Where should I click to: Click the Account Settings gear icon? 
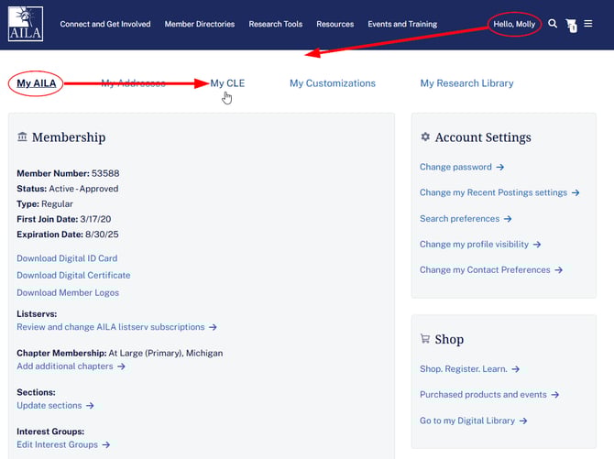point(425,137)
